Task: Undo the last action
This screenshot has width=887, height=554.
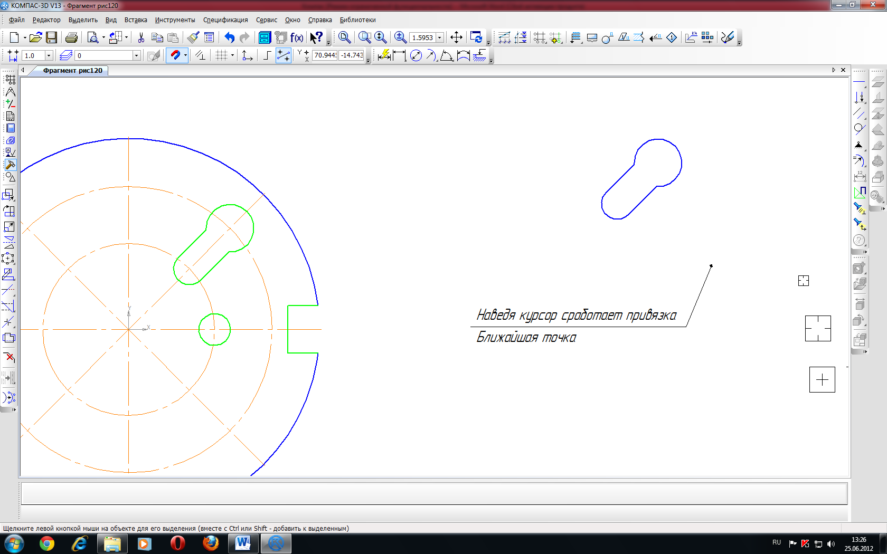Action: click(229, 37)
